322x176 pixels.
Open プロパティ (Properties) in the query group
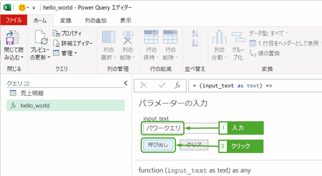click(67, 33)
